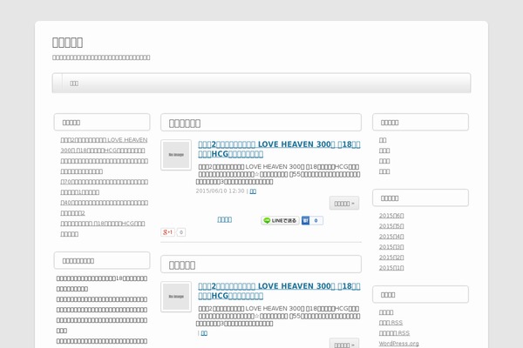Open the WordPress.org link in the sidebar

click(398, 344)
